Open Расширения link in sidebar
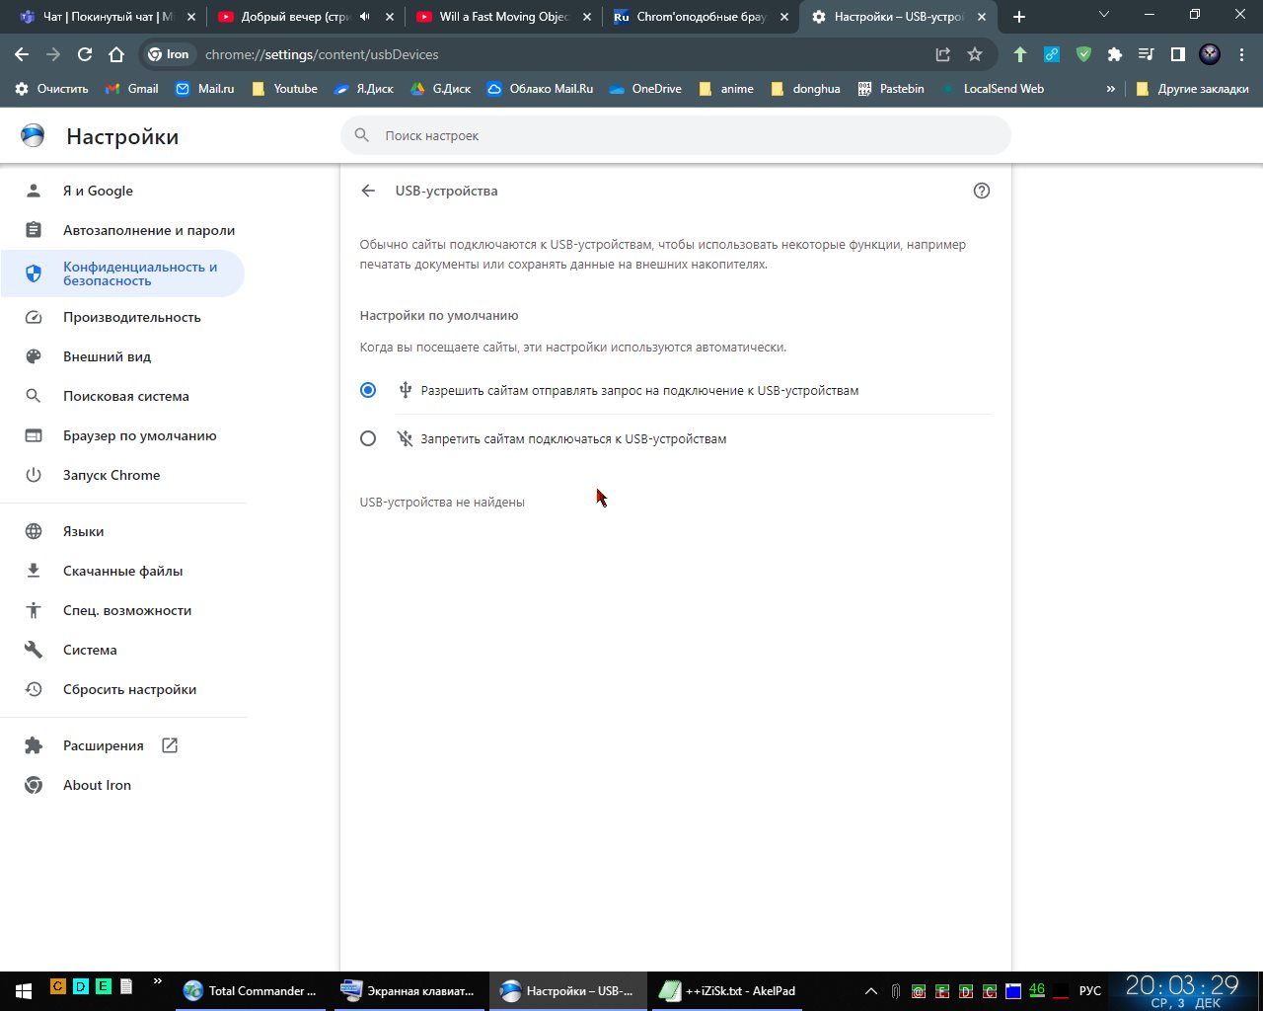Image resolution: width=1263 pixels, height=1011 pixels. tap(104, 745)
